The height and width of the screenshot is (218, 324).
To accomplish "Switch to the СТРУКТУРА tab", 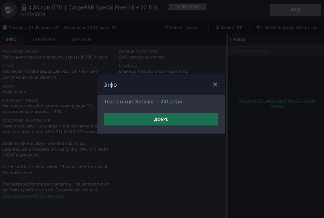I will [44, 39].
